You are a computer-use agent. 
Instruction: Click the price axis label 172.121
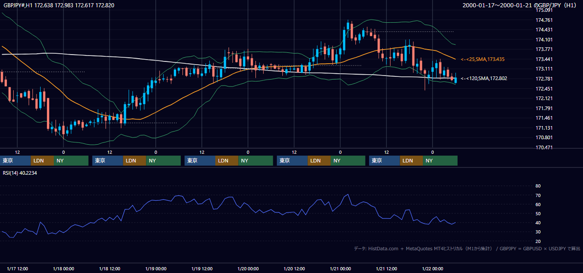point(544,98)
